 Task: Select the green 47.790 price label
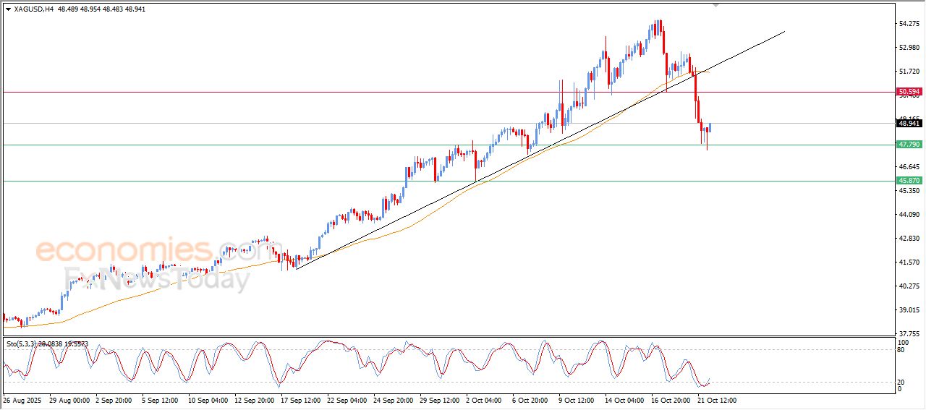[x=909, y=145]
